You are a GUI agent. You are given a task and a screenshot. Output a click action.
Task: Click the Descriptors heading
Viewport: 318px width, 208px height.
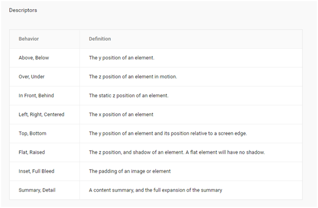(x=23, y=10)
